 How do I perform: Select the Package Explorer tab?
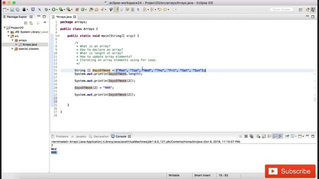click(16, 17)
